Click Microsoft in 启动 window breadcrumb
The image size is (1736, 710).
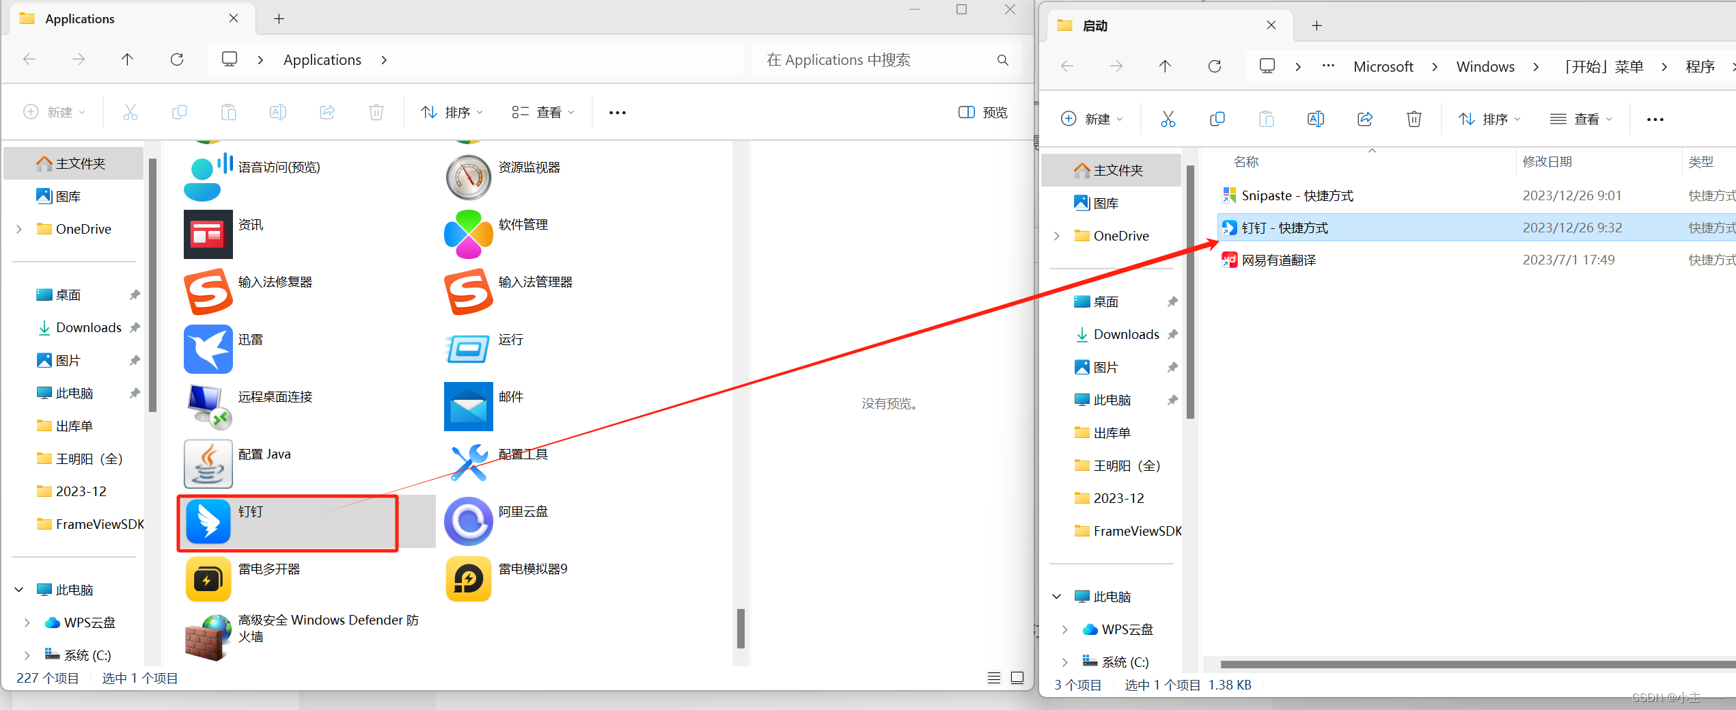(1383, 66)
